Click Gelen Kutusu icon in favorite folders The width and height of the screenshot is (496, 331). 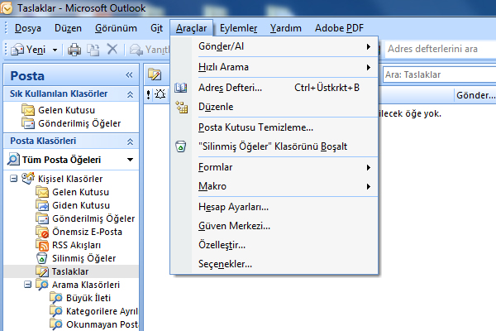pos(28,110)
